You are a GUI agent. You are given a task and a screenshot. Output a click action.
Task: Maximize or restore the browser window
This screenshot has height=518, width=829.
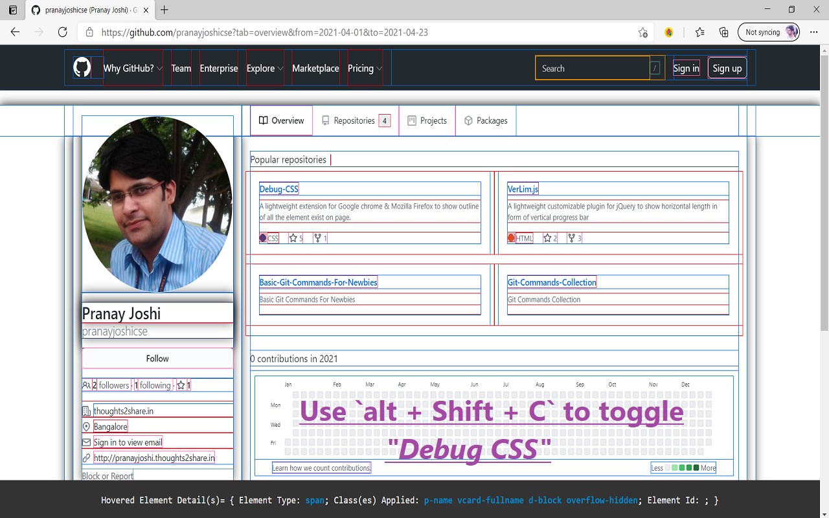pos(791,10)
